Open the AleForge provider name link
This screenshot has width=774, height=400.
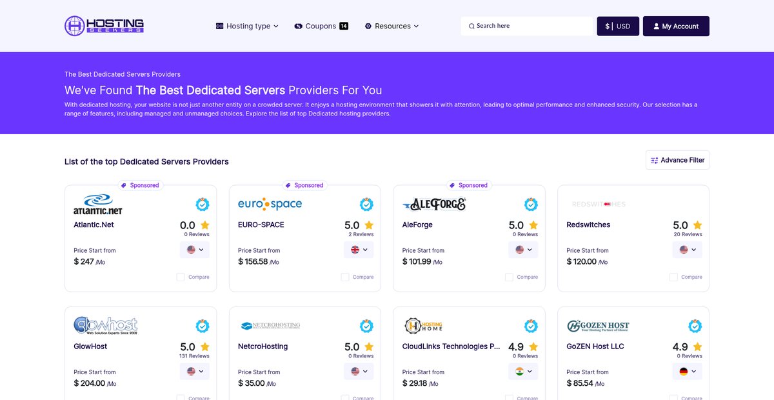point(417,225)
